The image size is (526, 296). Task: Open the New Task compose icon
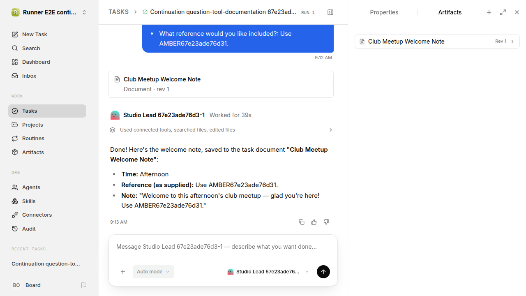coord(15,35)
